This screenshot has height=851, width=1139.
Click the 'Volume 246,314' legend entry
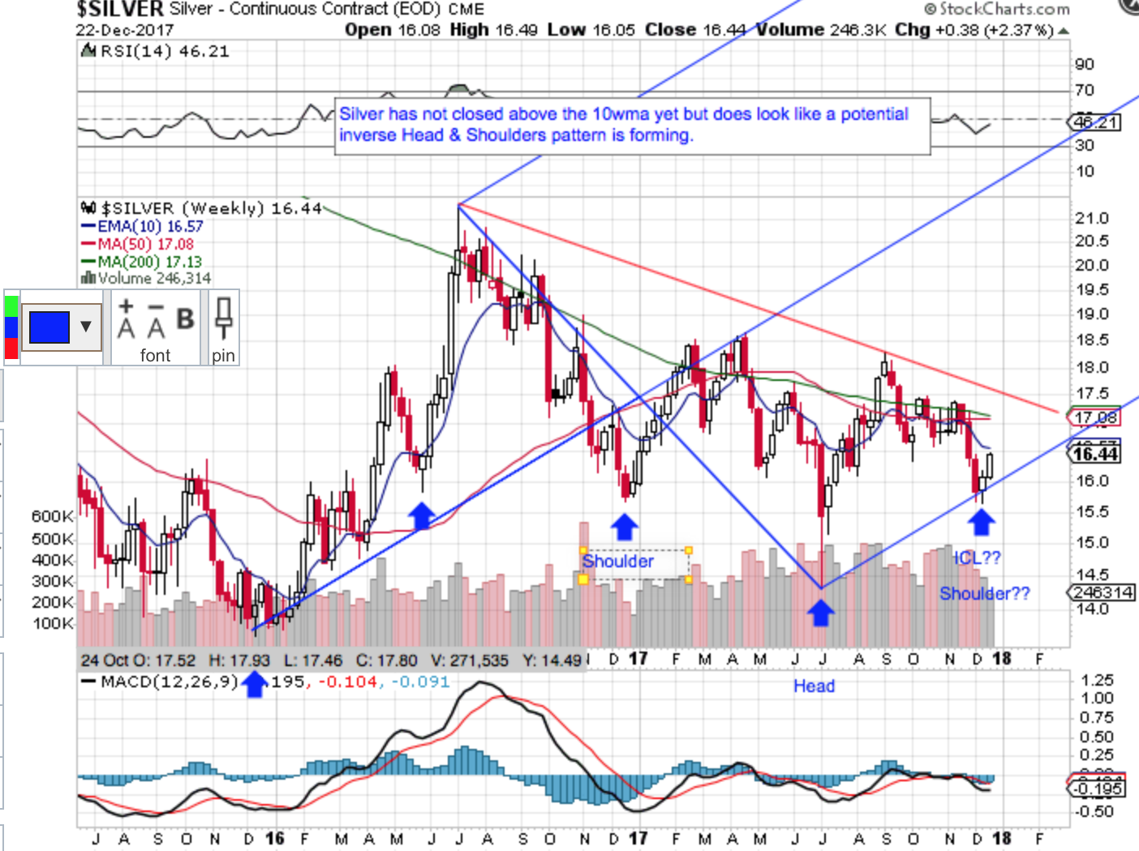[154, 278]
